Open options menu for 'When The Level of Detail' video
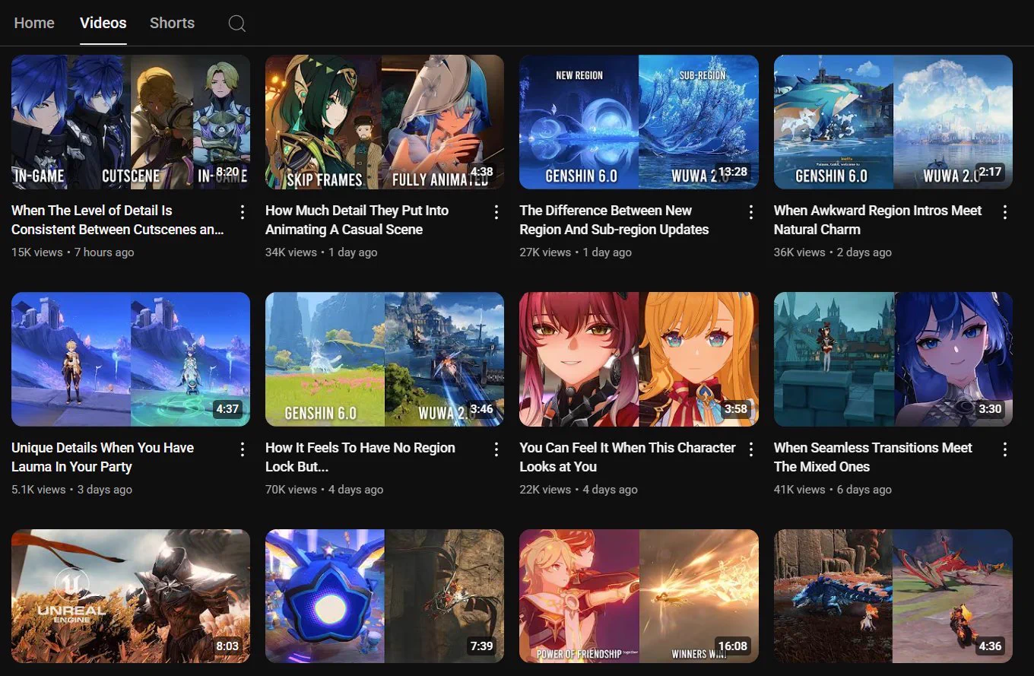The image size is (1034, 676). coord(243,211)
